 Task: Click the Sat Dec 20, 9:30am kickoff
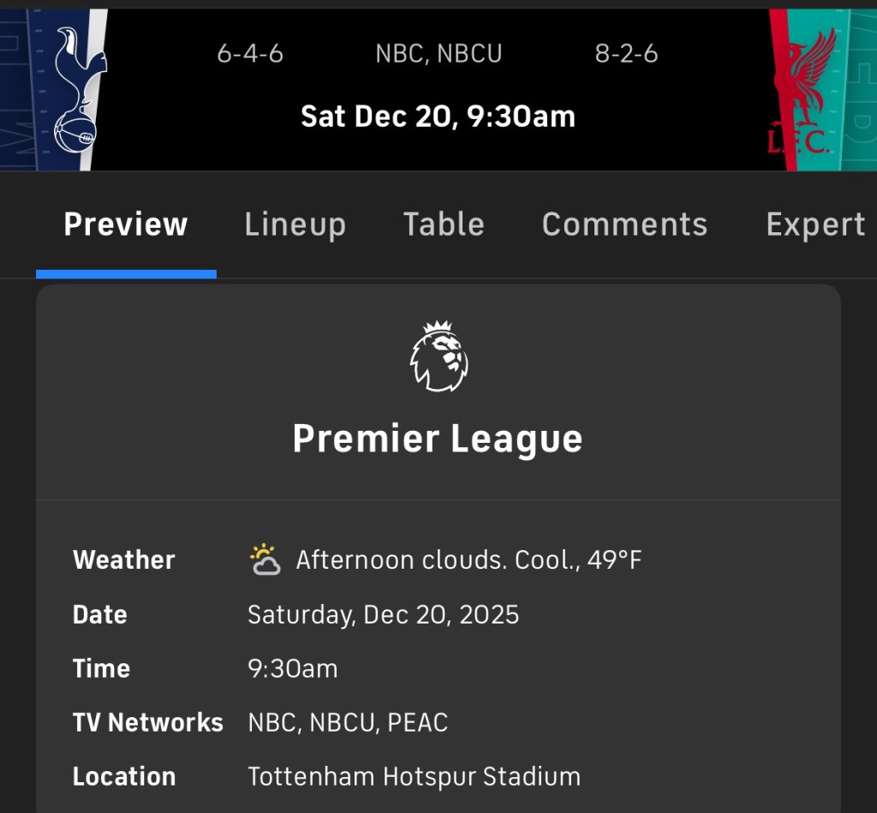click(438, 117)
